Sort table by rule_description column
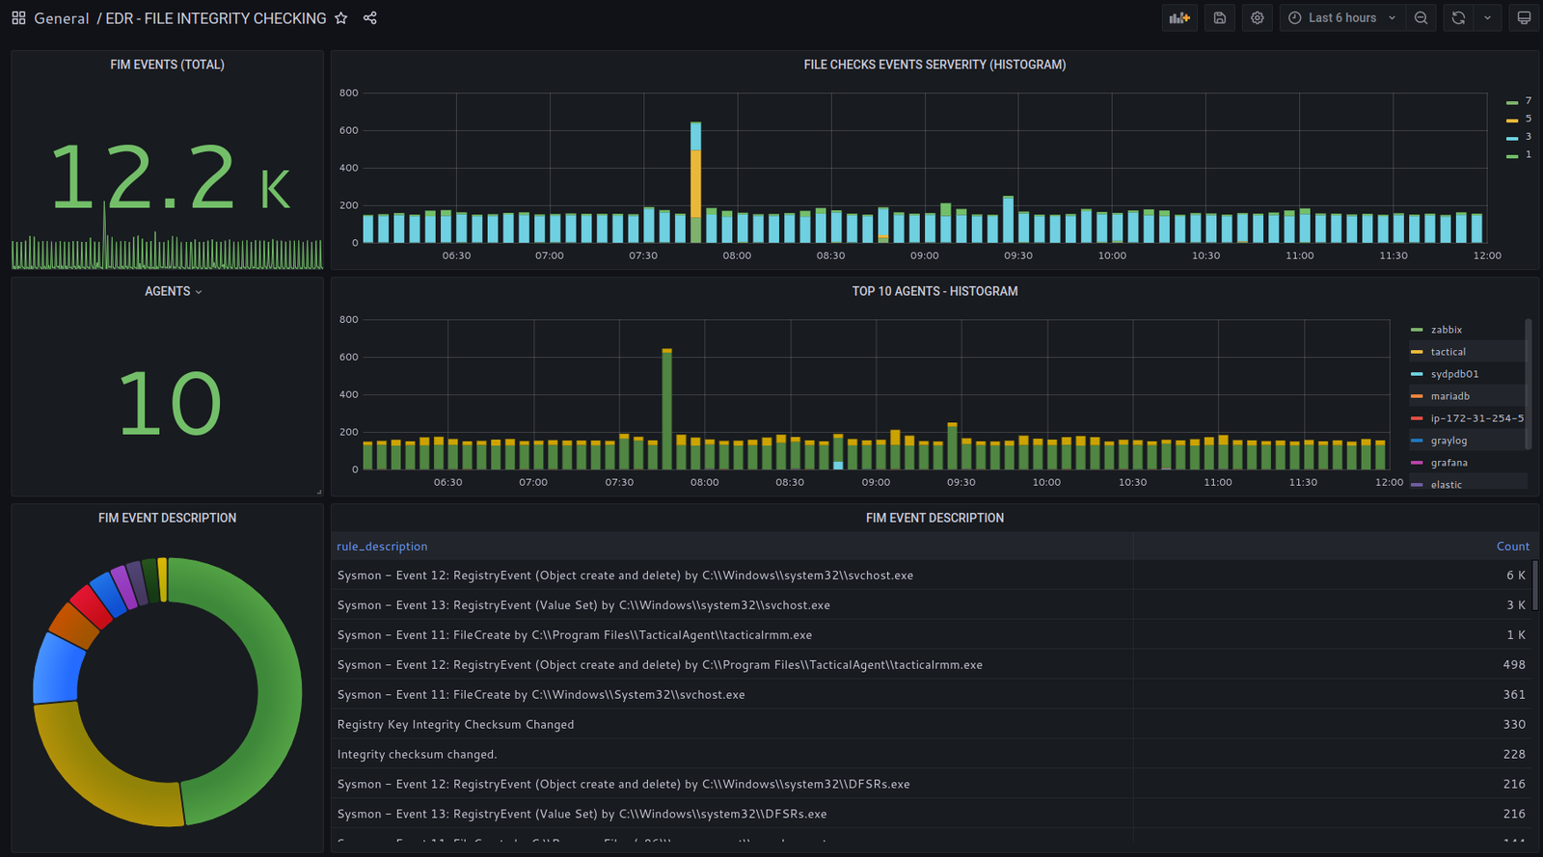Screen dimensions: 1543x857 point(382,547)
